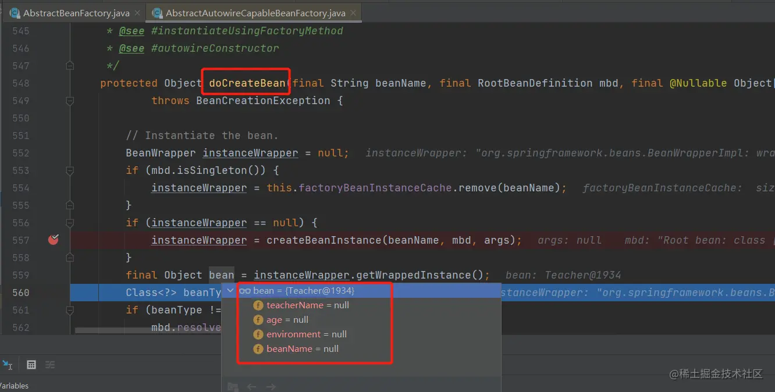This screenshot has height=392, width=775.
Task: Collapse the method fold marker at line 549
Action: (70, 101)
